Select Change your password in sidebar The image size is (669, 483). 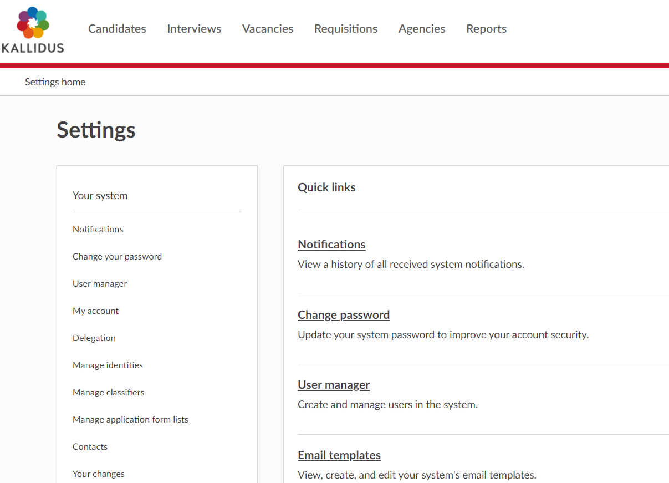pyautogui.click(x=117, y=257)
